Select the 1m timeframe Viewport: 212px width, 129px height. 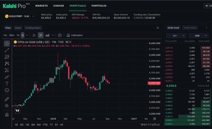click(5, 35)
